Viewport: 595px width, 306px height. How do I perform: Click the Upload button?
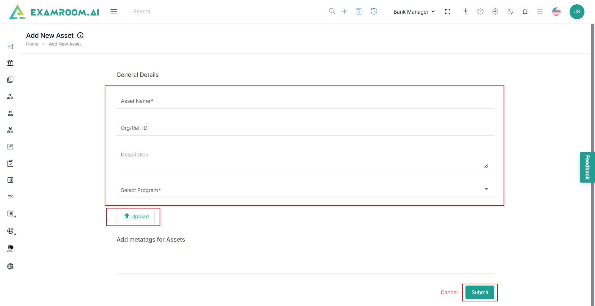coord(135,216)
